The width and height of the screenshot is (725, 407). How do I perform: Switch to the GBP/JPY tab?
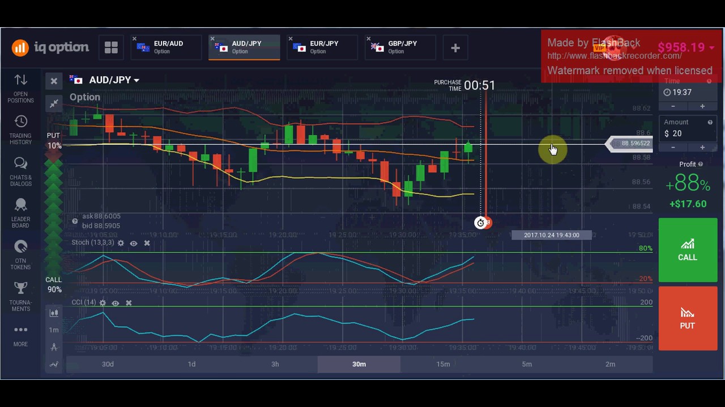(x=401, y=47)
